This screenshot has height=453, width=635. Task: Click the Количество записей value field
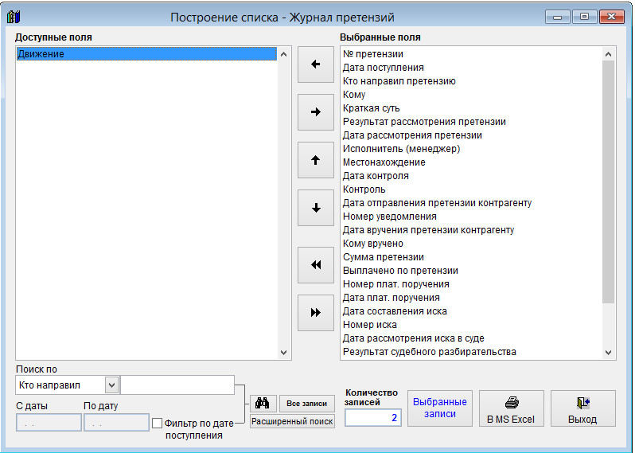coord(373,418)
